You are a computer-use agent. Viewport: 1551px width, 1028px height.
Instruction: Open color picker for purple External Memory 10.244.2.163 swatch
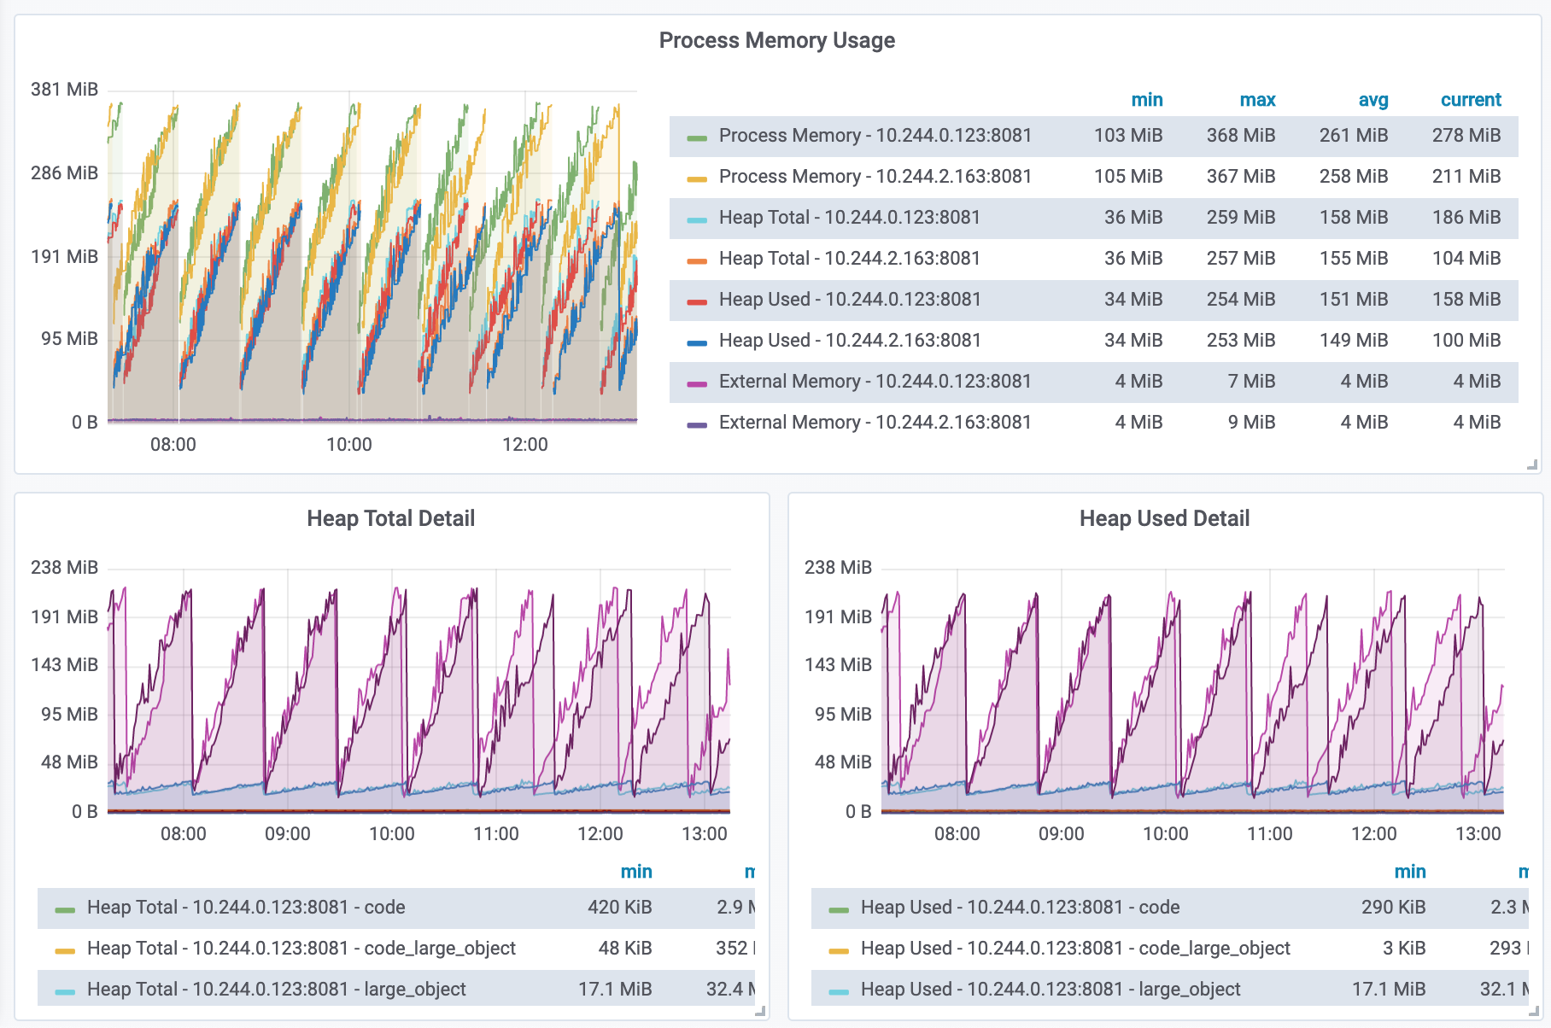pos(697,424)
